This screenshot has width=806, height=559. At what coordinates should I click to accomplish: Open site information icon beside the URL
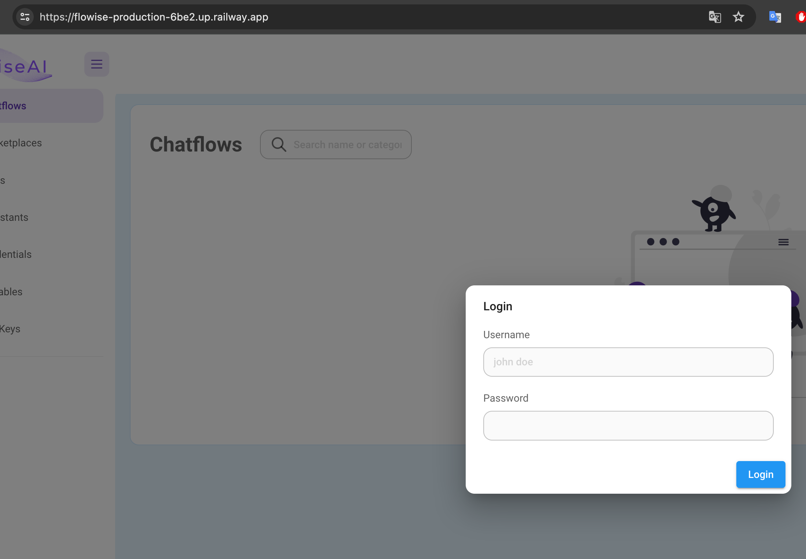[x=25, y=17]
